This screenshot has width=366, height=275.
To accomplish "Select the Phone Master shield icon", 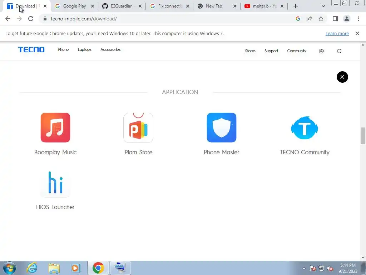I will pyautogui.click(x=222, y=127).
